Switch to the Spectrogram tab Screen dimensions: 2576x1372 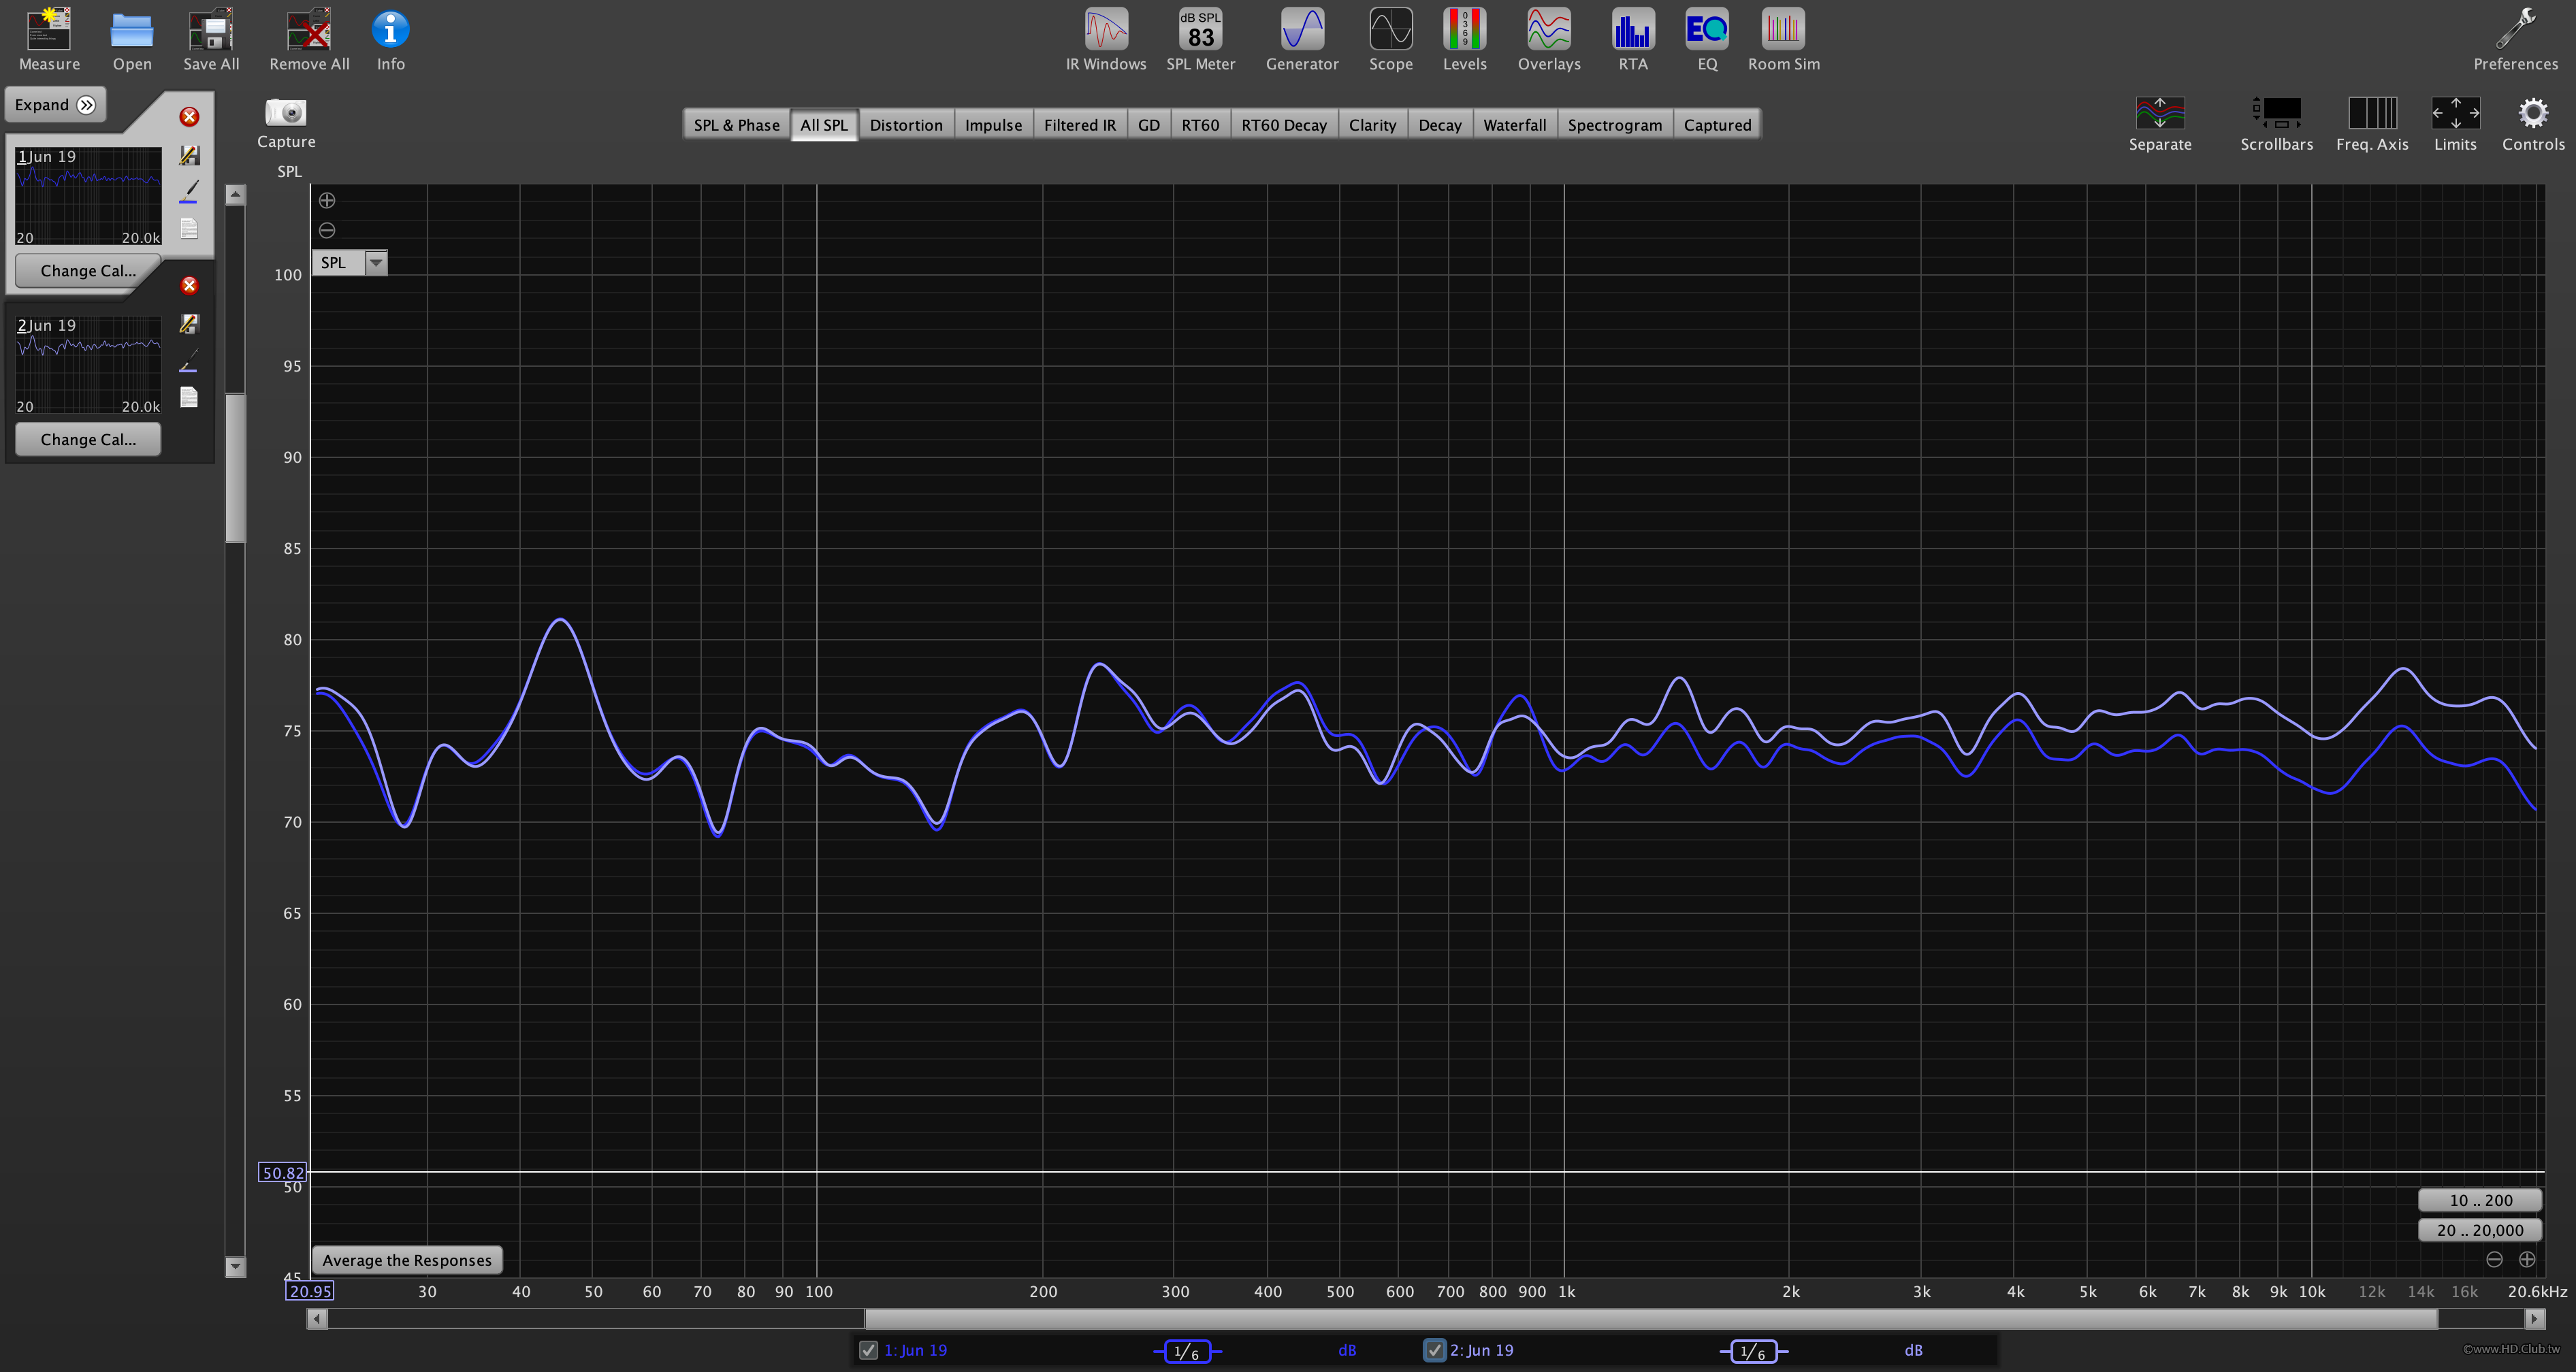(x=1614, y=125)
